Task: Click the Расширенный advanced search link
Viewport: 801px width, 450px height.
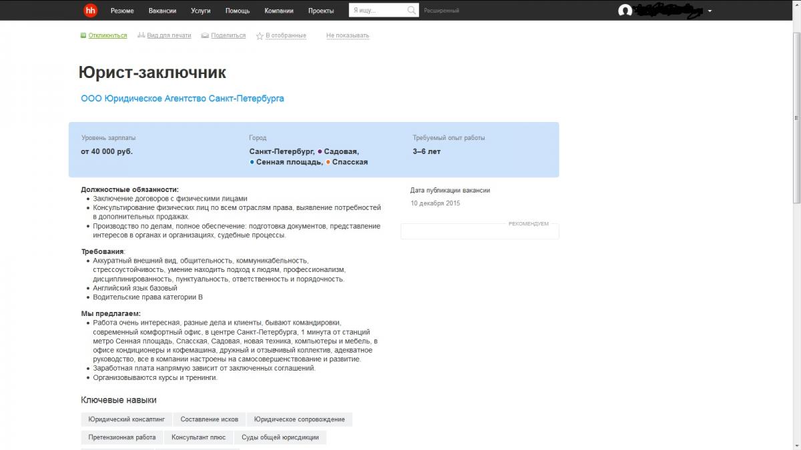Action: (441, 11)
